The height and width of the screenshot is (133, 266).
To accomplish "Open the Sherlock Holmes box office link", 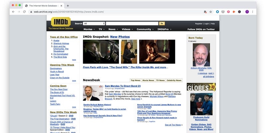I will pos(61,44).
